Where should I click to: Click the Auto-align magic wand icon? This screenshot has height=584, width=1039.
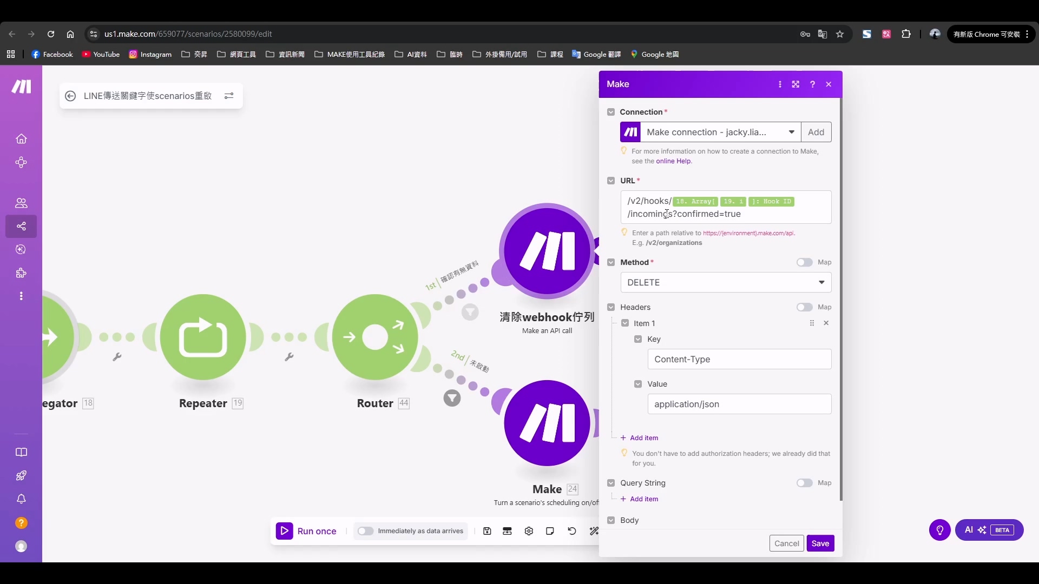(594, 532)
